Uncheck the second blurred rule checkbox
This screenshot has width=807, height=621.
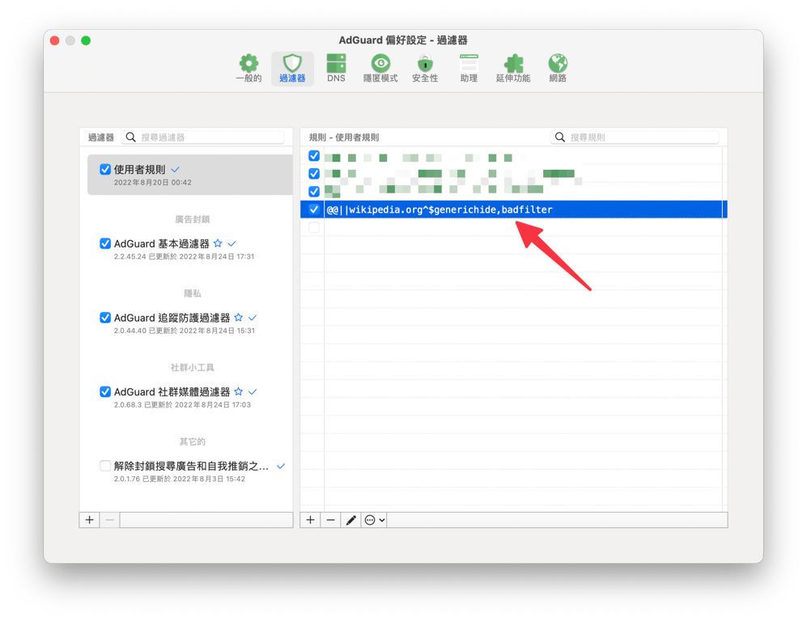(x=314, y=174)
